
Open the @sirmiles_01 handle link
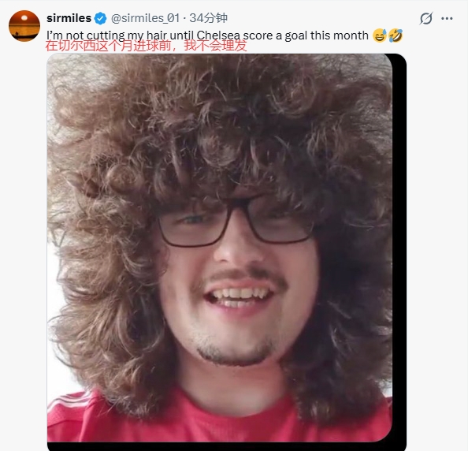tap(145, 18)
